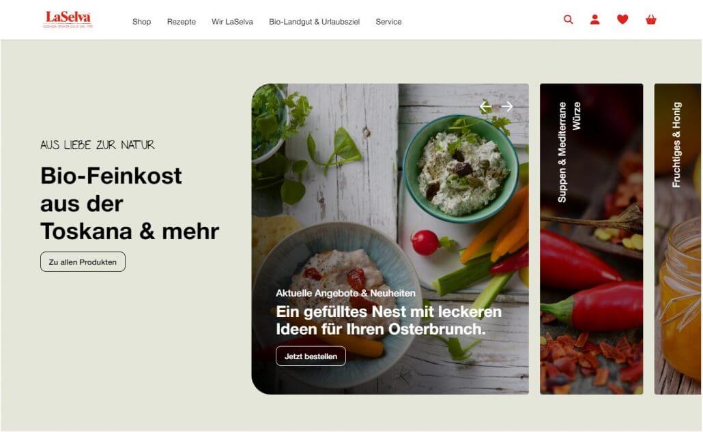Viewport: 703px width, 432px height.
Task: Click the Osterbrunch headline text
Action: (x=388, y=320)
